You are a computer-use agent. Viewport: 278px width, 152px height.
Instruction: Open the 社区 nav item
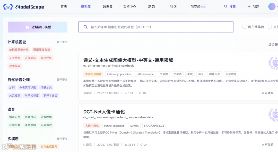pos(173,6)
